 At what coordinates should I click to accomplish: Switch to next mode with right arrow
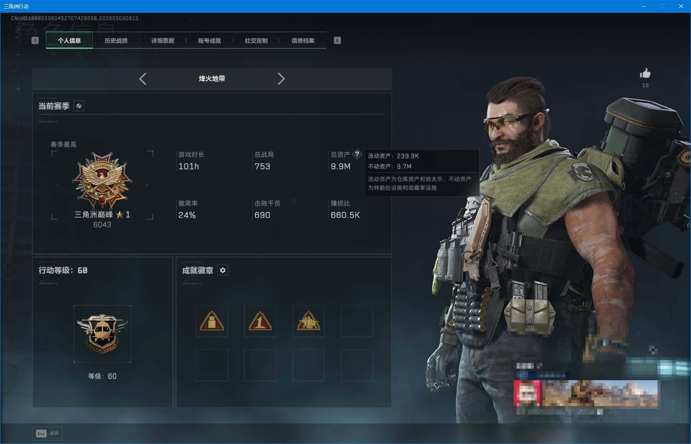(x=282, y=78)
